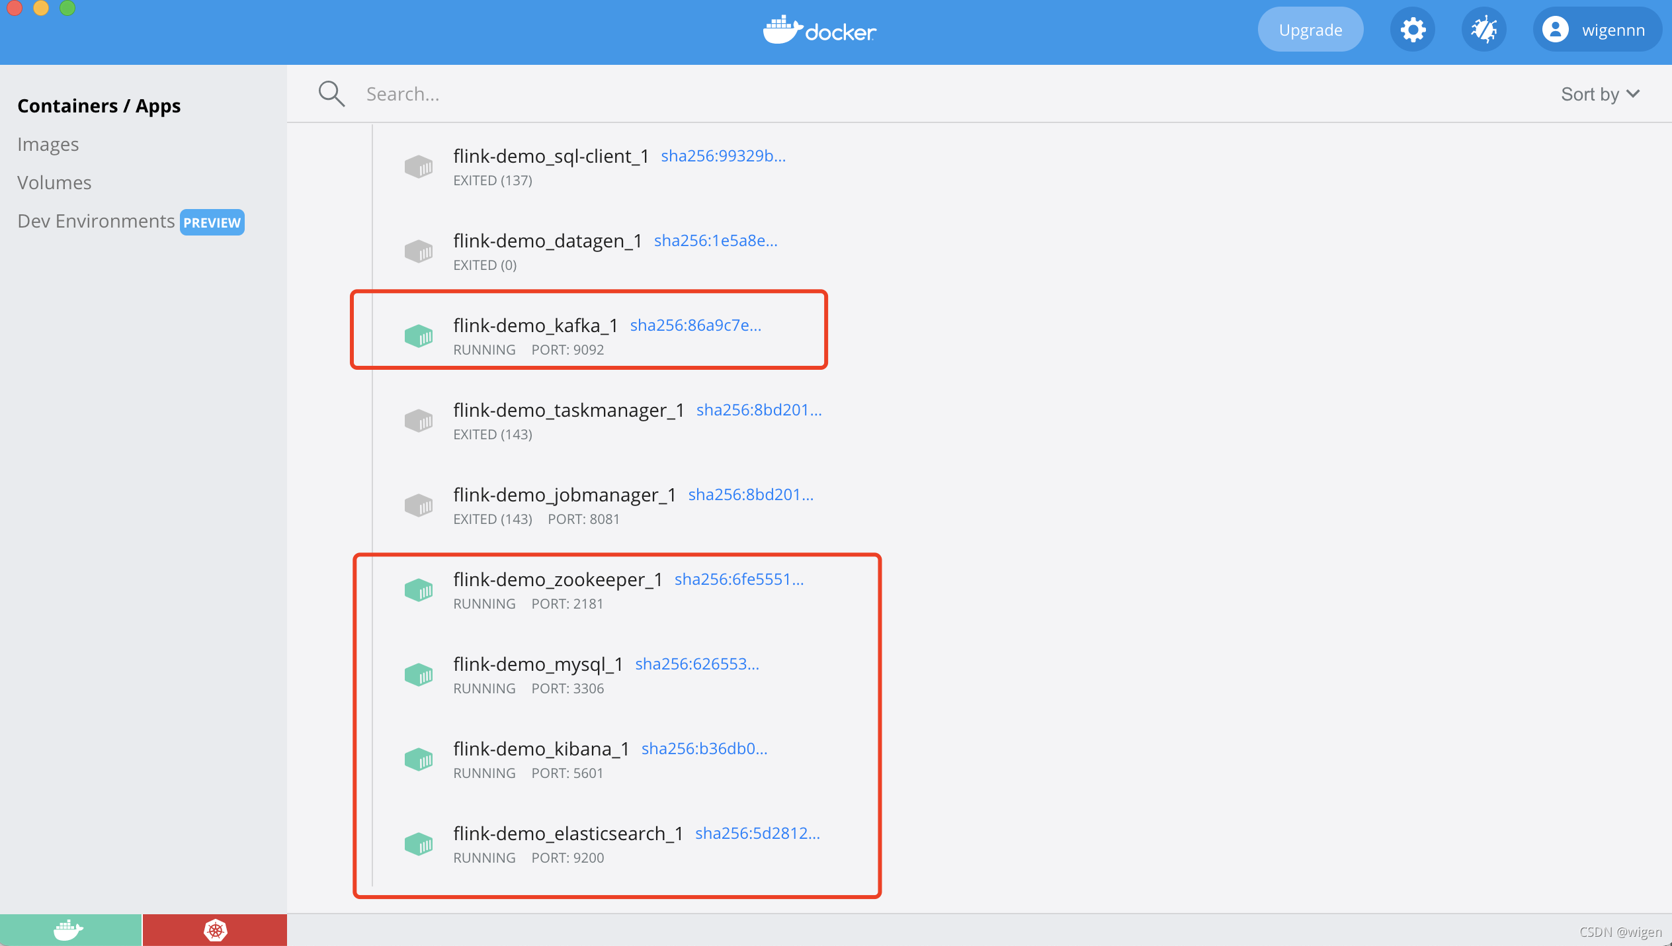Image resolution: width=1672 pixels, height=946 pixels.
Task: Click the search magnifier icon
Action: tap(331, 94)
